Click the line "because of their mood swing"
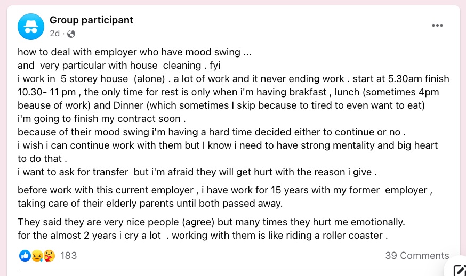Image resolution: width=466 pixels, height=276 pixels. click(212, 132)
